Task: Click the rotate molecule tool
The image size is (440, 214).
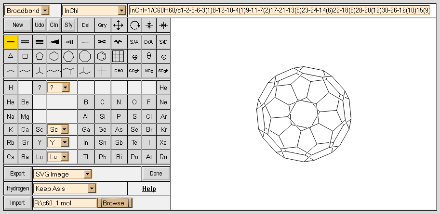Action: (x=134, y=25)
